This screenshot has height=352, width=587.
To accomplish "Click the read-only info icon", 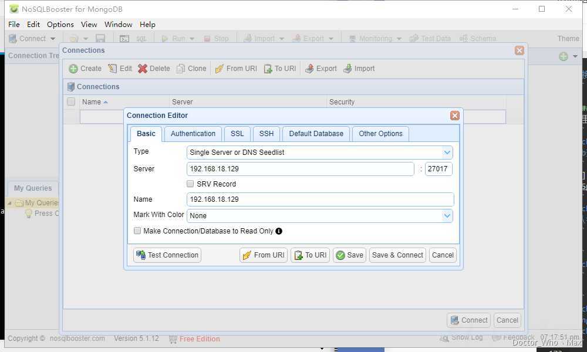I will pyautogui.click(x=279, y=231).
